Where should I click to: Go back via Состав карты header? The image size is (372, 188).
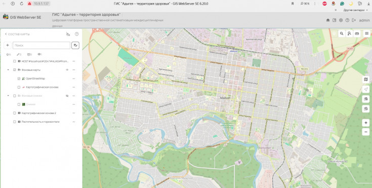click(x=17, y=34)
